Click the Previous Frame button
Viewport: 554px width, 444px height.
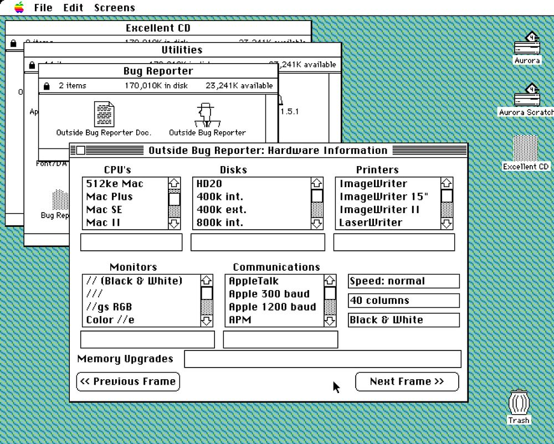click(x=128, y=381)
